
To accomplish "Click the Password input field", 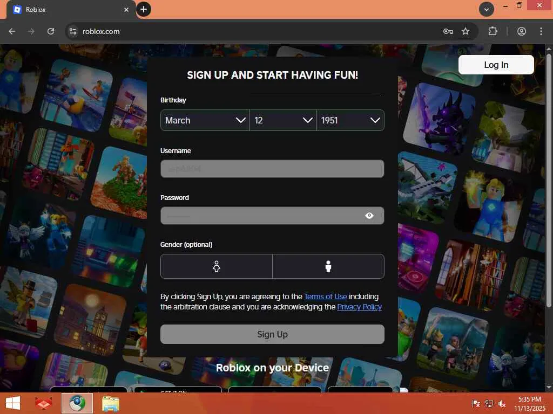I will [272, 216].
